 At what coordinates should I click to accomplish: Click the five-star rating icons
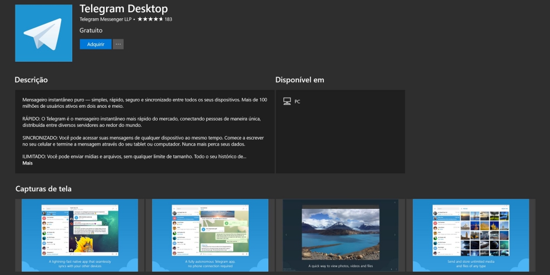150,19
